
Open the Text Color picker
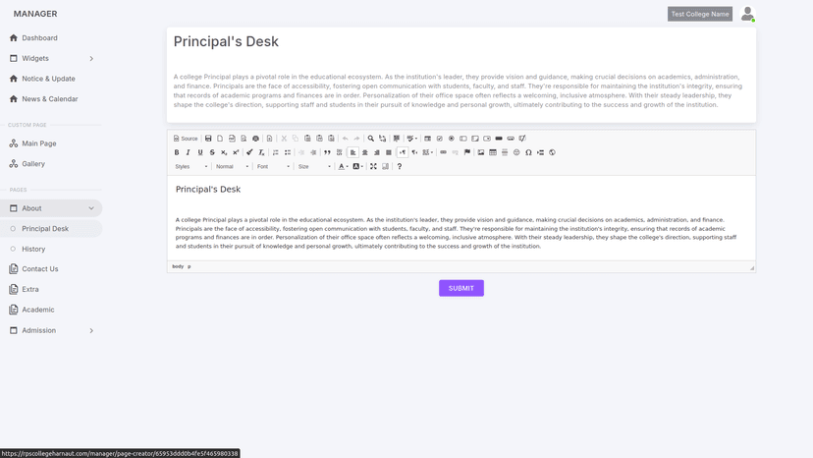click(343, 167)
